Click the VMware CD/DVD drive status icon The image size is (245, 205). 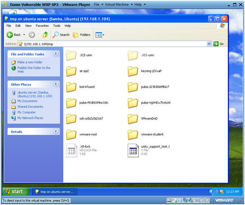pyautogui.click(x=174, y=200)
